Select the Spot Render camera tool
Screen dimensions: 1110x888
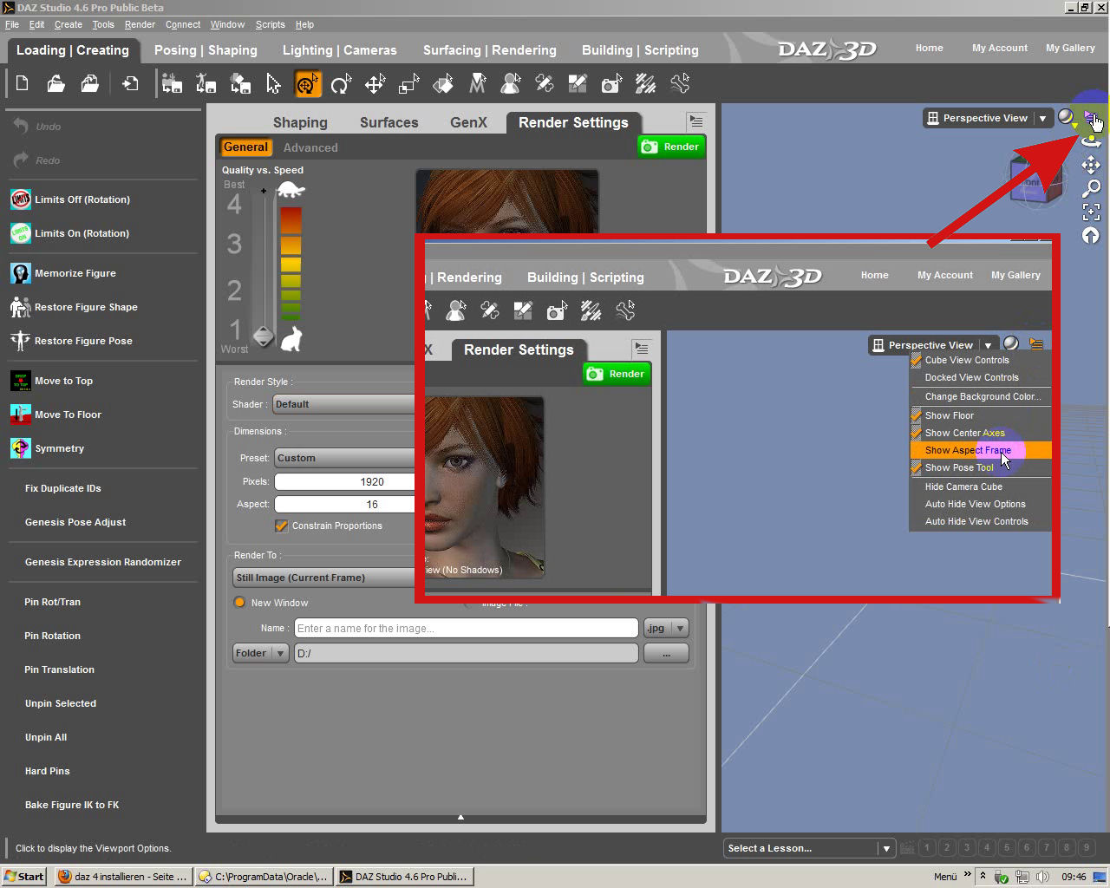(x=612, y=83)
